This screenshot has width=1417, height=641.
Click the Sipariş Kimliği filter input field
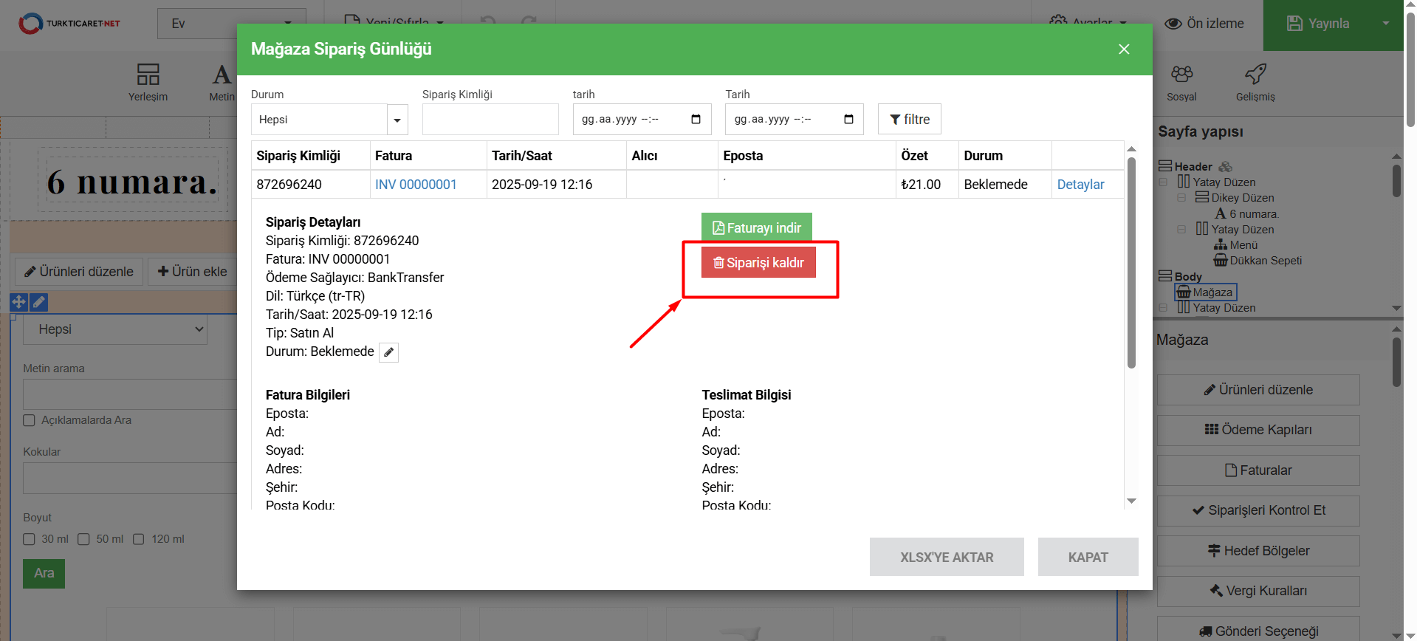coord(490,120)
